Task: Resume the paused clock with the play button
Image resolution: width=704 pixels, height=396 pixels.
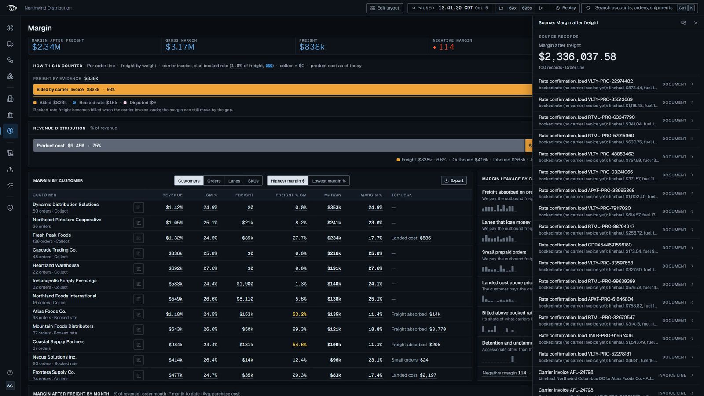Action: (x=541, y=8)
